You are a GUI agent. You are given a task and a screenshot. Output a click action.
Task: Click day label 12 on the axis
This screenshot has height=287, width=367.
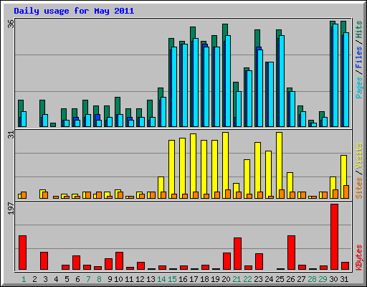click(x=140, y=279)
